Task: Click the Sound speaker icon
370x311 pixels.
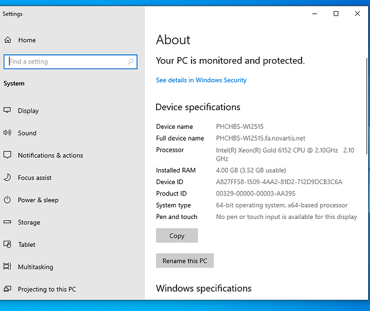Action: click(7, 132)
